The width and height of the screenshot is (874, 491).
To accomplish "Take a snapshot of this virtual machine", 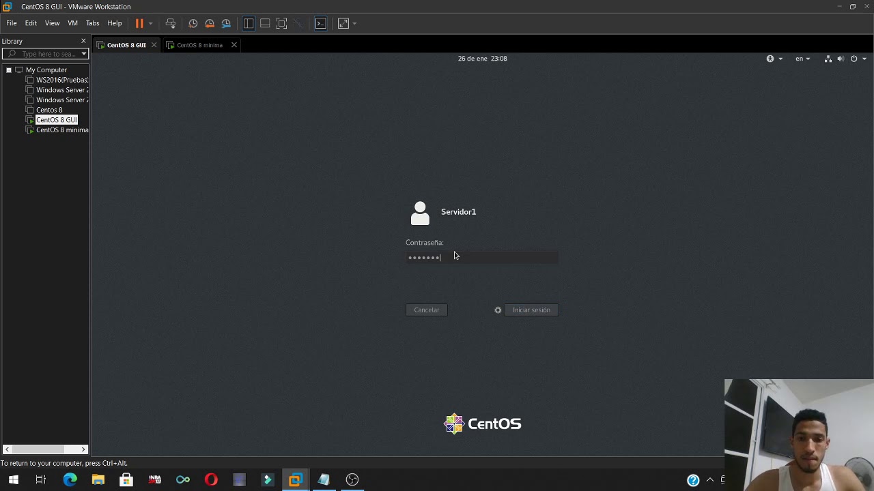I will (193, 23).
